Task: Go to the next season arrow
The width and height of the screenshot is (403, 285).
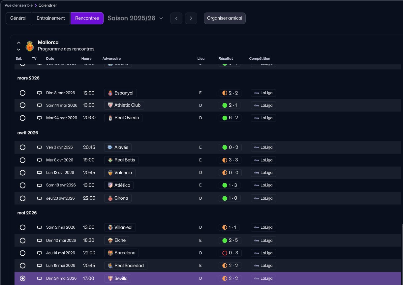Action: (x=191, y=18)
